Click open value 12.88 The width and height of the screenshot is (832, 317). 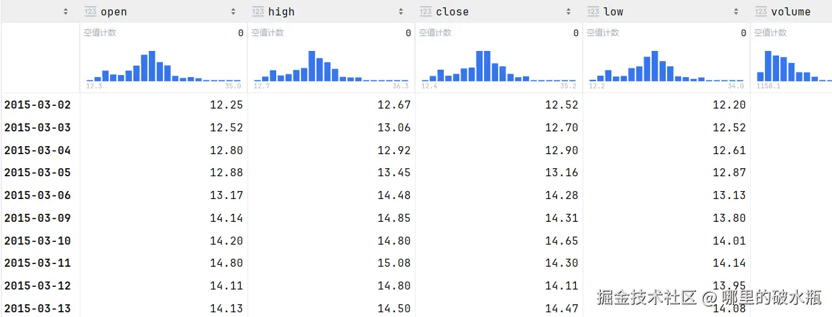tap(227, 172)
